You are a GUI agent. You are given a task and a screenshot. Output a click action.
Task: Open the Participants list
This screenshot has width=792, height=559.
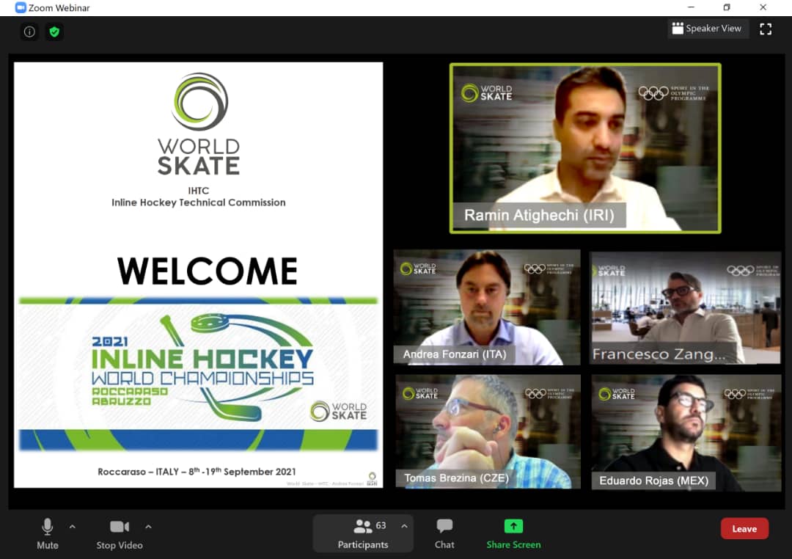point(363,533)
